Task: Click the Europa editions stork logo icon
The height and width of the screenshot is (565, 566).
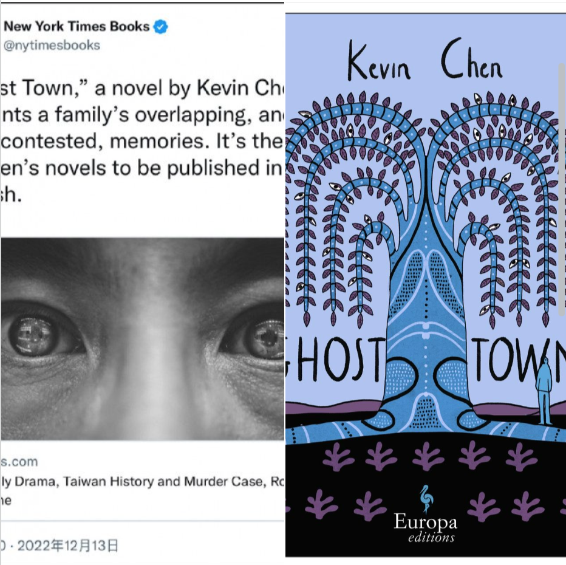Action: pos(427,499)
